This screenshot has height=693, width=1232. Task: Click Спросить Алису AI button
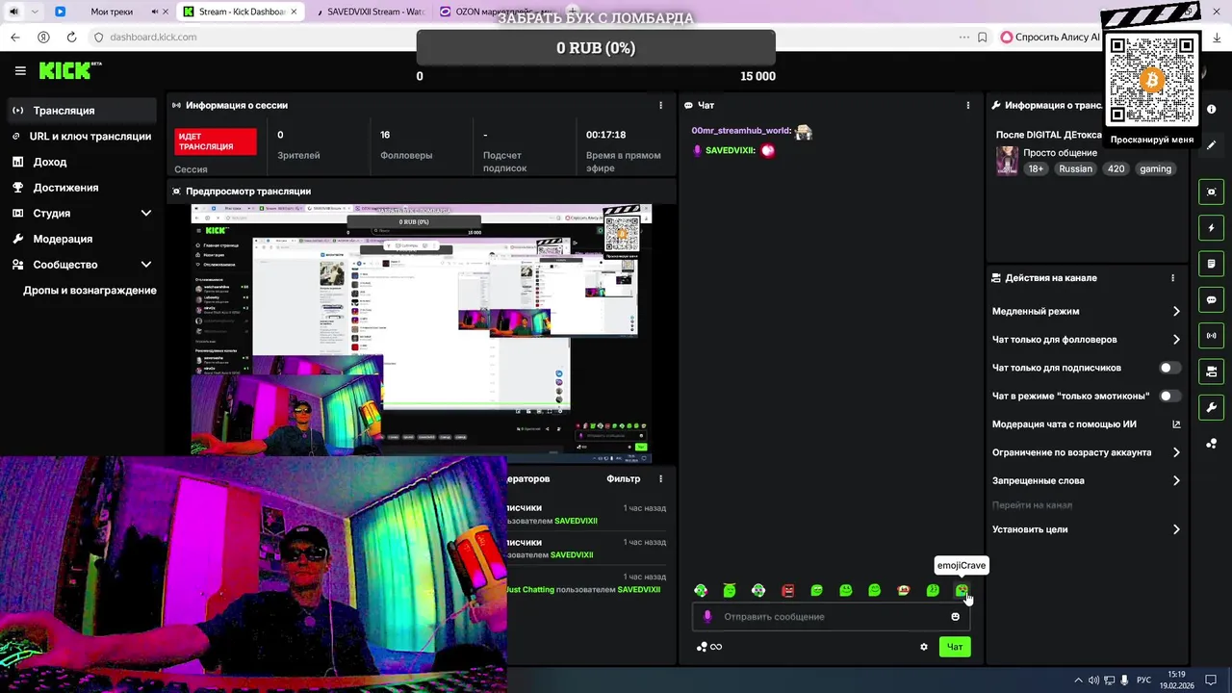point(1050,37)
